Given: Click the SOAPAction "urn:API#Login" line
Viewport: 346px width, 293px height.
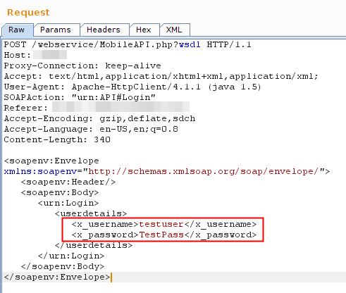Looking at the screenshot, I should (80, 97).
